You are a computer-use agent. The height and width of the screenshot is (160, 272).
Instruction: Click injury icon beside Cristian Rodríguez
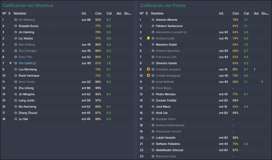click(x=148, y=76)
